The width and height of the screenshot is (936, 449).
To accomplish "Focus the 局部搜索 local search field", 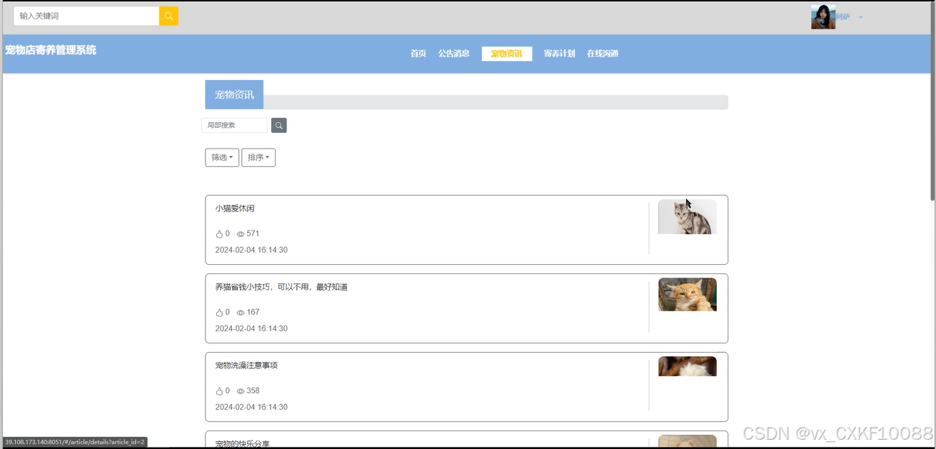I will [x=234, y=126].
